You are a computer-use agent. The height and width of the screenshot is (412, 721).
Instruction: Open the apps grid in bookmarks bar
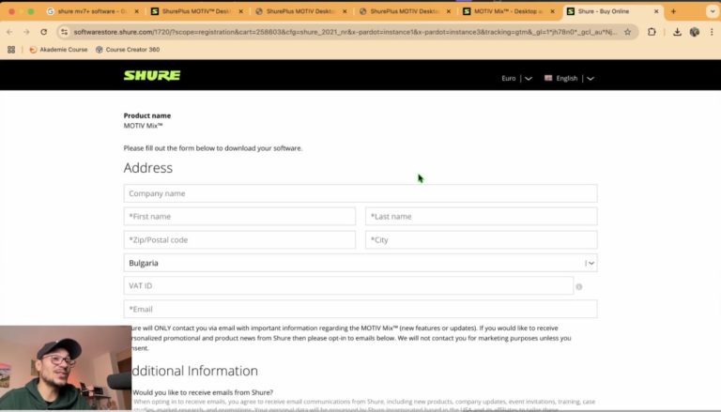click(11, 50)
